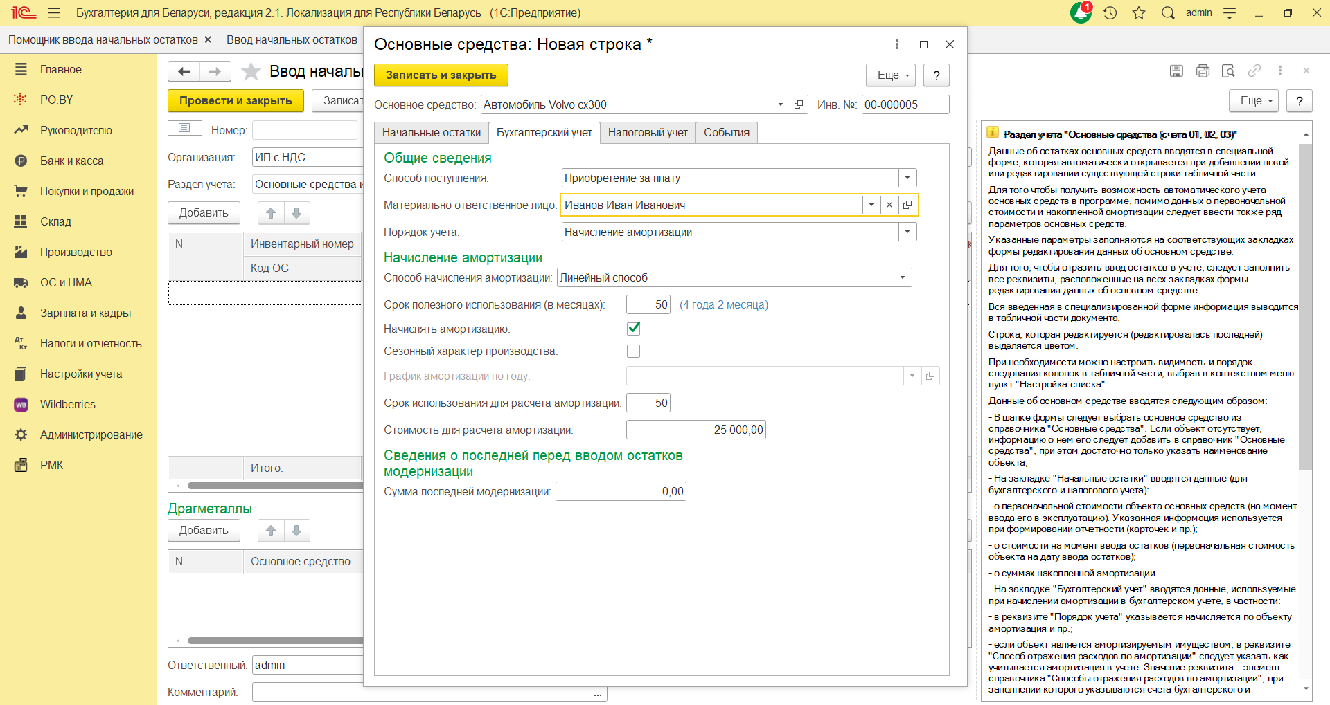This screenshot has width=1330, height=705.
Task: Click preview icon in document toolbar
Action: pos(1228,71)
